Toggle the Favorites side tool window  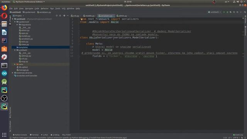10,112
